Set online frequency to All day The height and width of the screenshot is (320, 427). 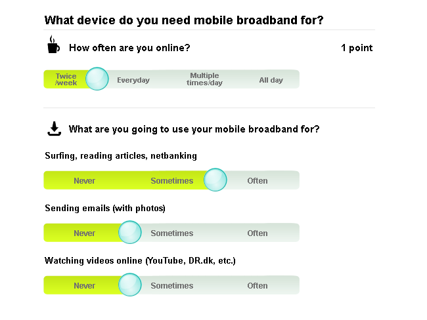(271, 80)
